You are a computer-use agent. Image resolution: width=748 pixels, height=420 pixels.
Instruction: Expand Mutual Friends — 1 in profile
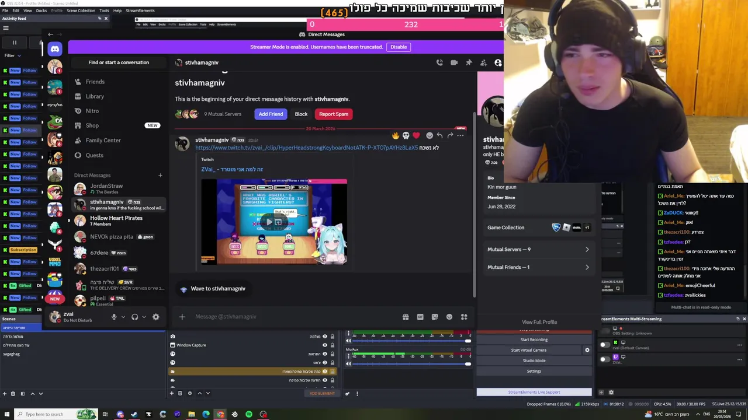coord(538,267)
